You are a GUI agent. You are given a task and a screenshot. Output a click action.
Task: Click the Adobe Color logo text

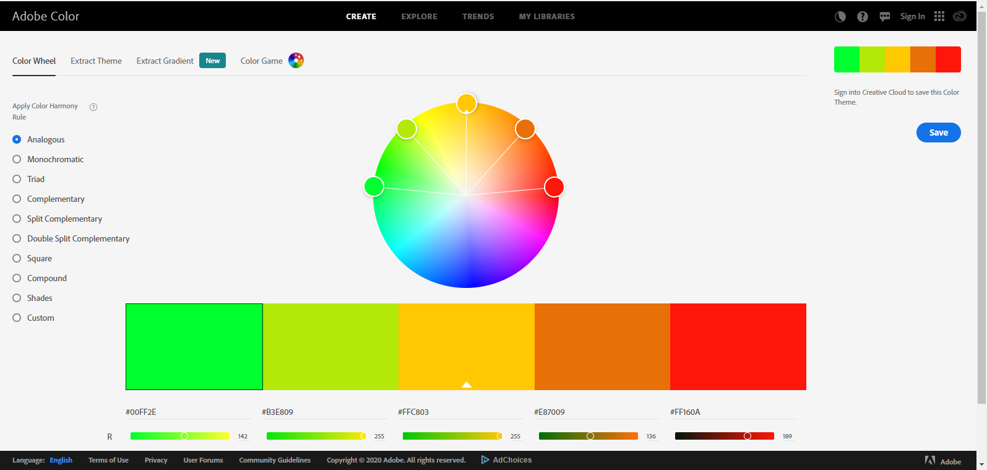click(x=46, y=16)
